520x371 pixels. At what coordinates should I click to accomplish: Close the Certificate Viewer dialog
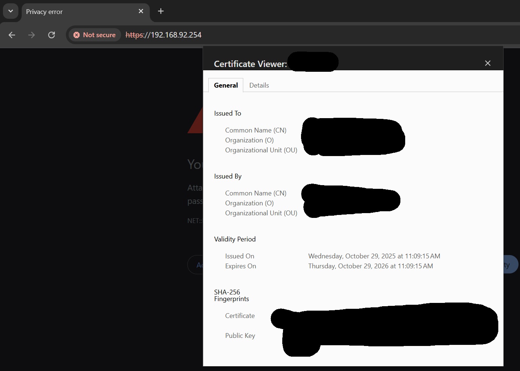(488, 63)
